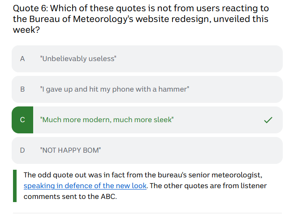Click the empty right side of option D
The image size is (294, 216).
[224, 150]
